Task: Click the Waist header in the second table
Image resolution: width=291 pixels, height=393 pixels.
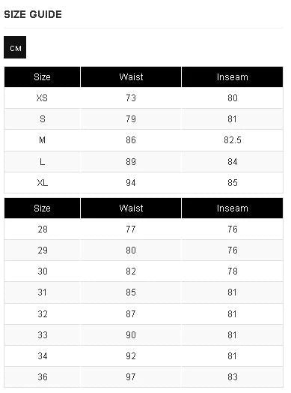Action: (131, 208)
